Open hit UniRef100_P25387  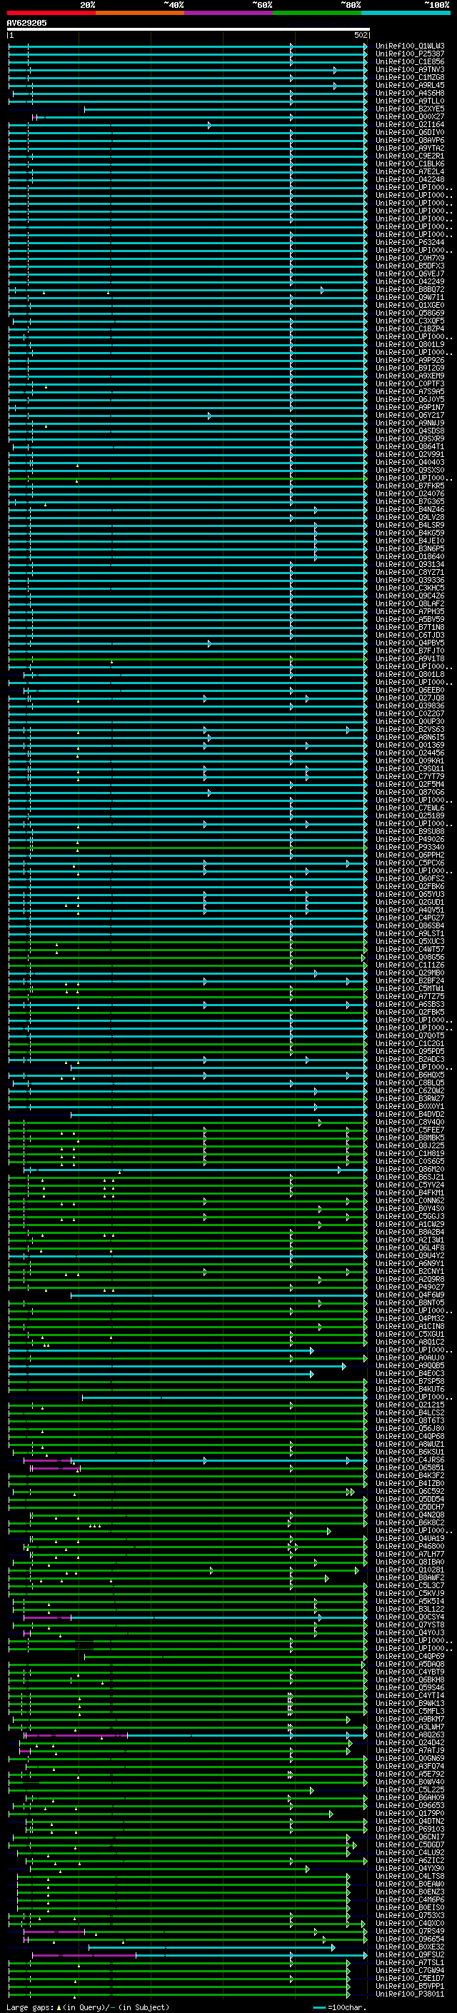410,54
